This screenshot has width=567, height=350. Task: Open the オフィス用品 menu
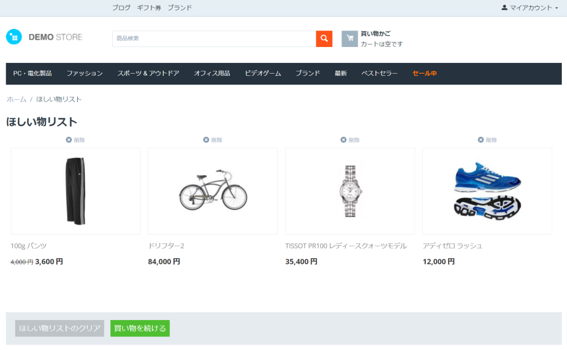[212, 73]
